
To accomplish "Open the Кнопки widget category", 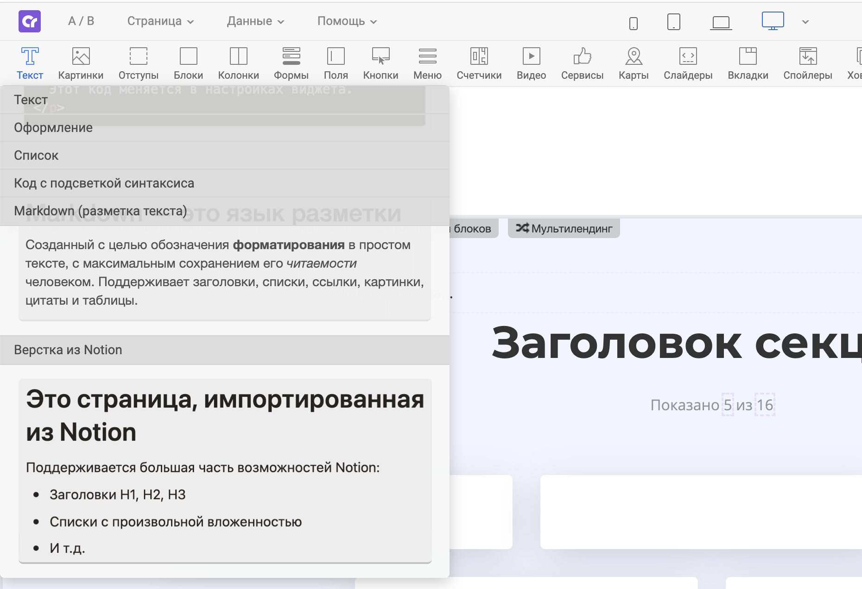I will (380, 64).
